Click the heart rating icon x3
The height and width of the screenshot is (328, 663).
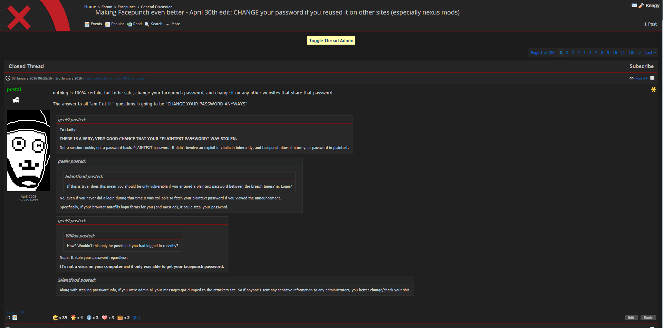[105, 318]
